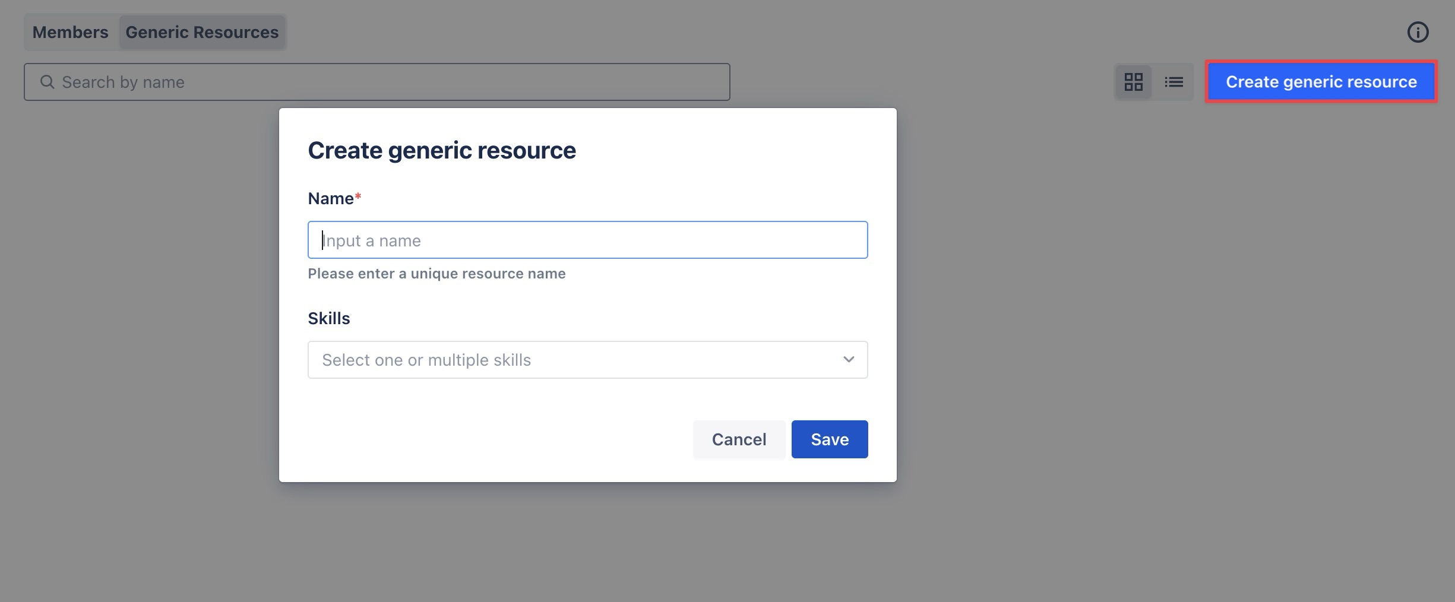Click the Name field label
Image resolution: width=1455 pixels, height=602 pixels.
[x=330, y=199]
